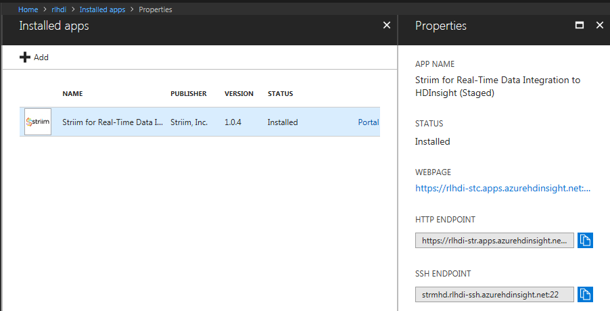Copy the SSH endpoint address
This screenshot has height=311, width=610.
coord(585,294)
